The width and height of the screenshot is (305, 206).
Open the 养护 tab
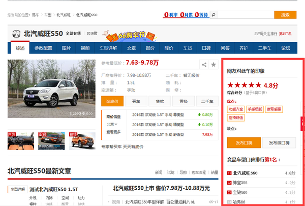coord(243,48)
